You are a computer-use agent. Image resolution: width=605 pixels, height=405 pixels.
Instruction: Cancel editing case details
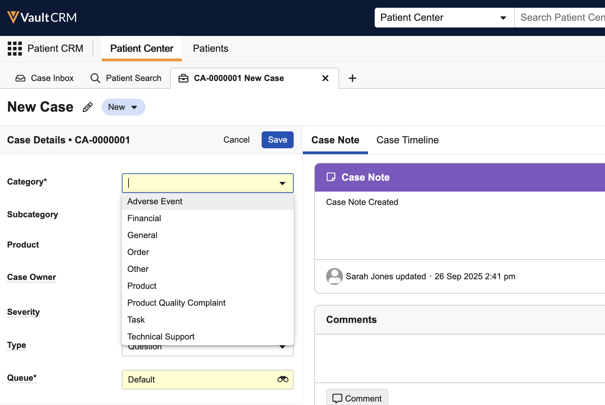[236, 140]
